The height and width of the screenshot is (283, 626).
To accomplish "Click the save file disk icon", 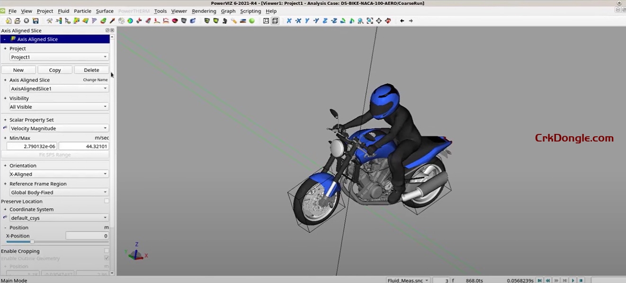I will coord(36,21).
